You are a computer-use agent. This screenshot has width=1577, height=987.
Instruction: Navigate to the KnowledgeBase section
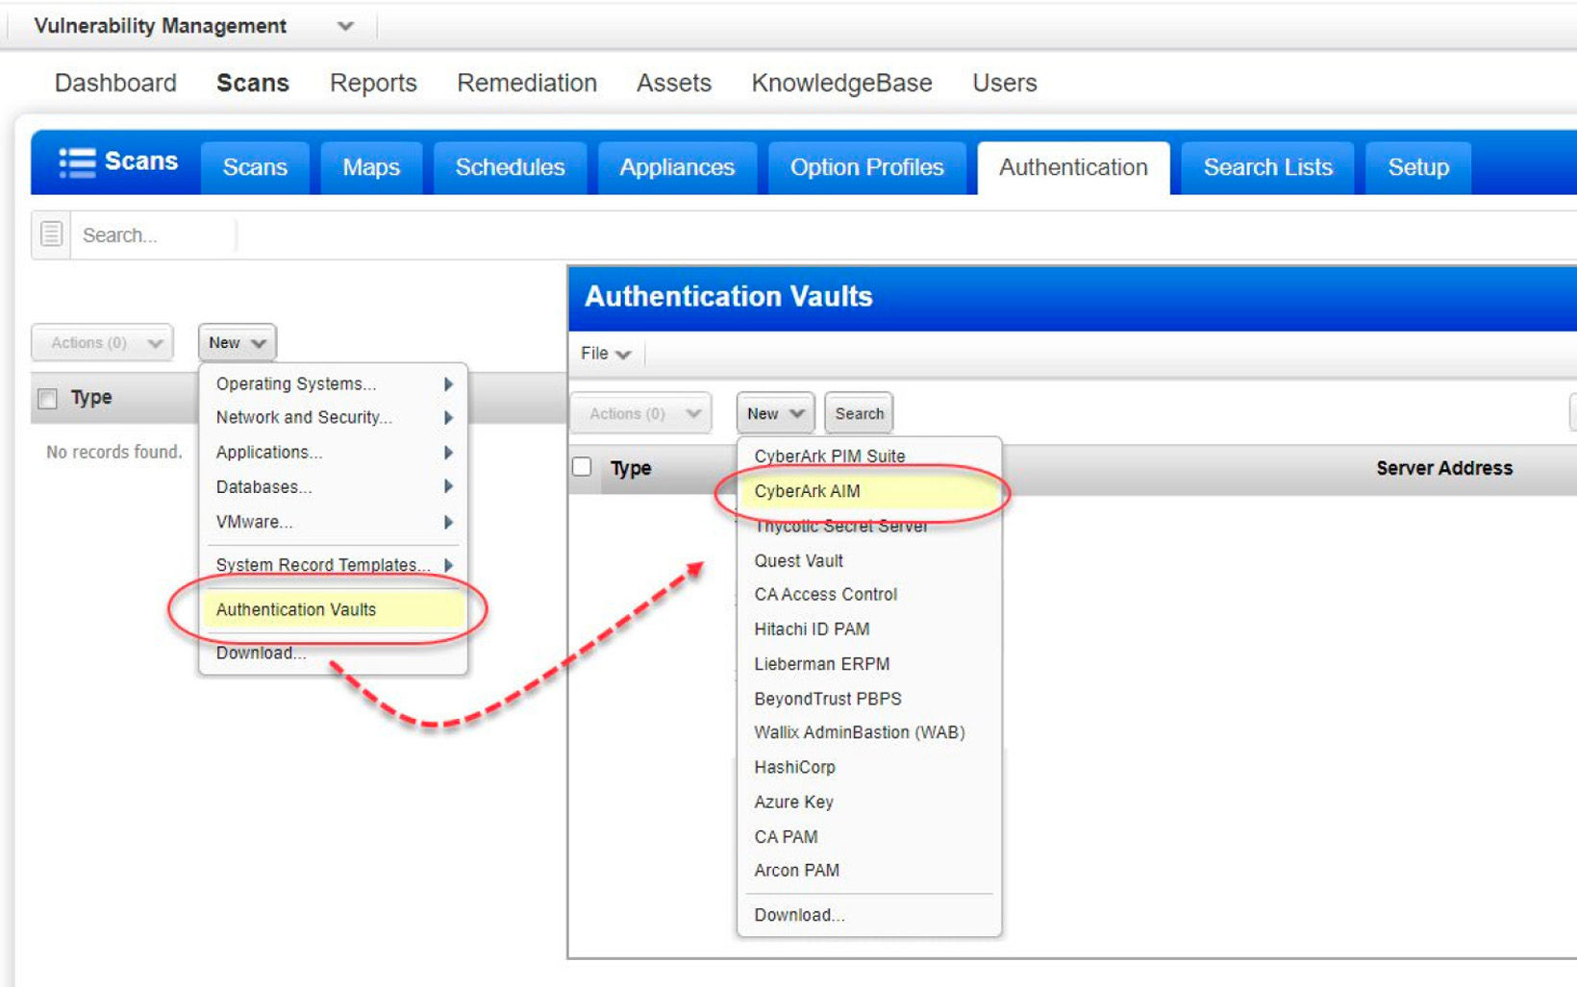[841, 83]
